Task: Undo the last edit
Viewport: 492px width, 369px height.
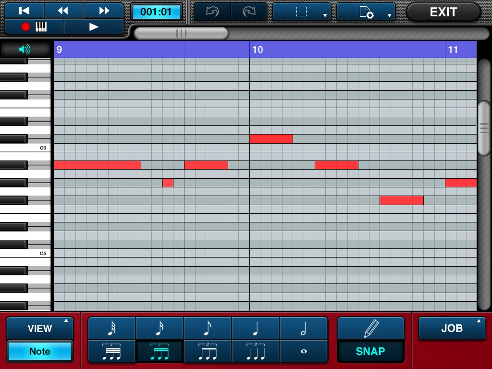Action: tap(212, 12)
